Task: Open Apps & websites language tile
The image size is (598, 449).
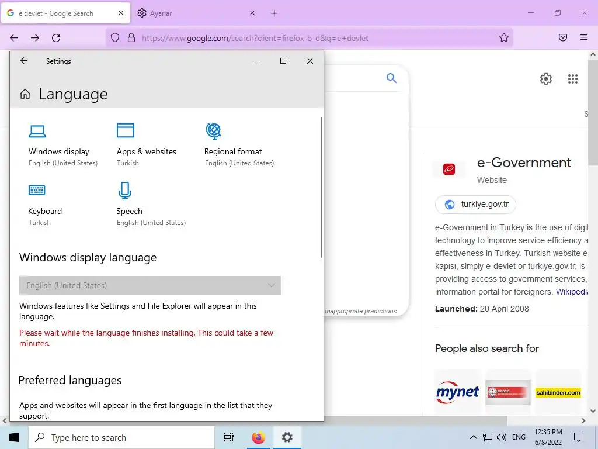Action: (x=147, y=145)
